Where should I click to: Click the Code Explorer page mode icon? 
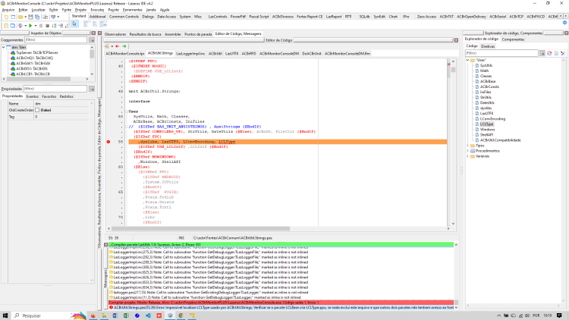coord(556,53)
